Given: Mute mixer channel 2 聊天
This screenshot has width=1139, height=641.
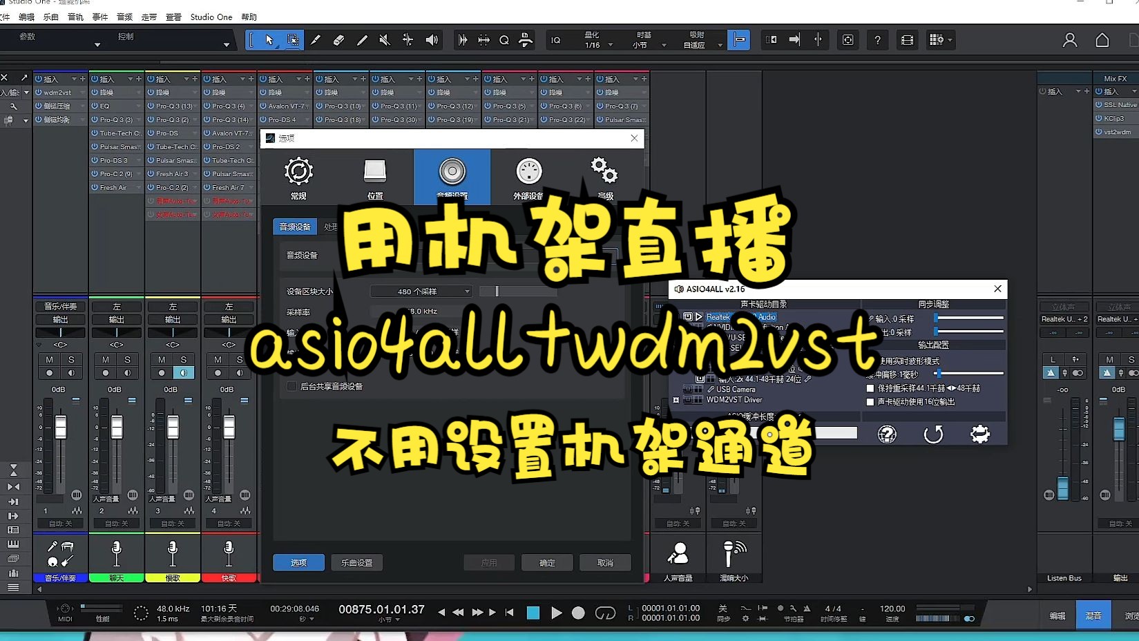Looking at the screenshot, I should [x=106, y=360].
